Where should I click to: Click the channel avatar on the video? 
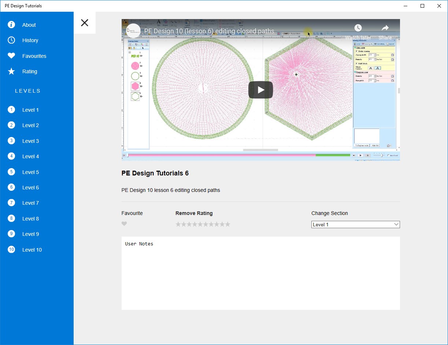(x=134, y=31)
